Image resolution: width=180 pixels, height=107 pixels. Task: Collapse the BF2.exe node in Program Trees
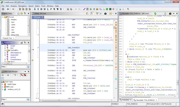tap(3, 17)
